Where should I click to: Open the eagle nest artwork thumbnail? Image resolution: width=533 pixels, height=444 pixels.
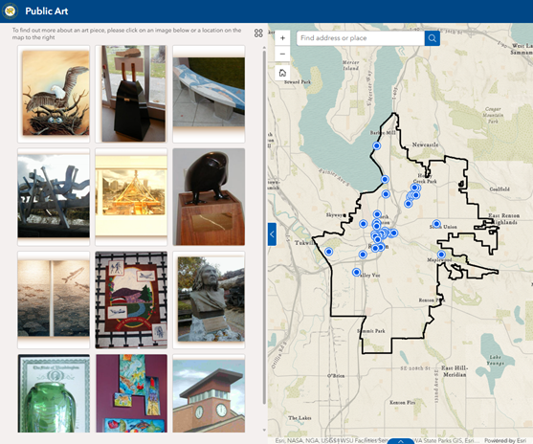click(x=54, y=94)
